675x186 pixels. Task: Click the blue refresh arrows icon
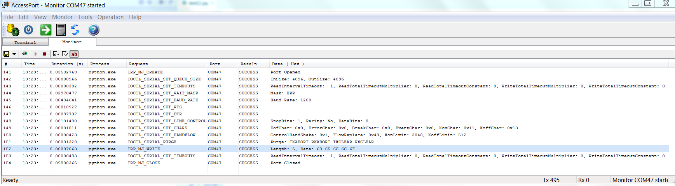pos(75,30)
